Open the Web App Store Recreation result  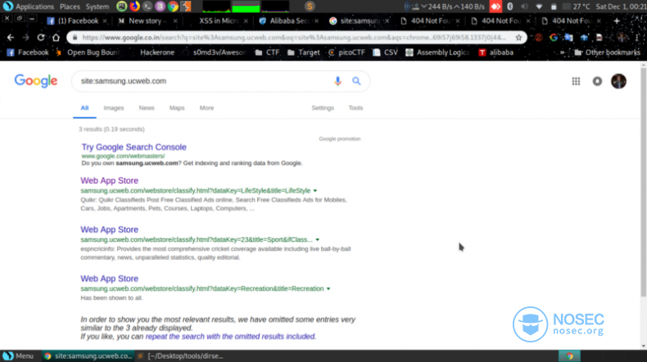(x=110, y=279)
